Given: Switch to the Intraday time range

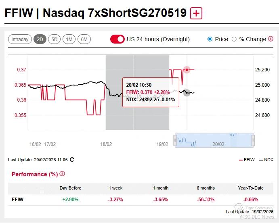Looking at the screenshot, I should coord(20,39).
